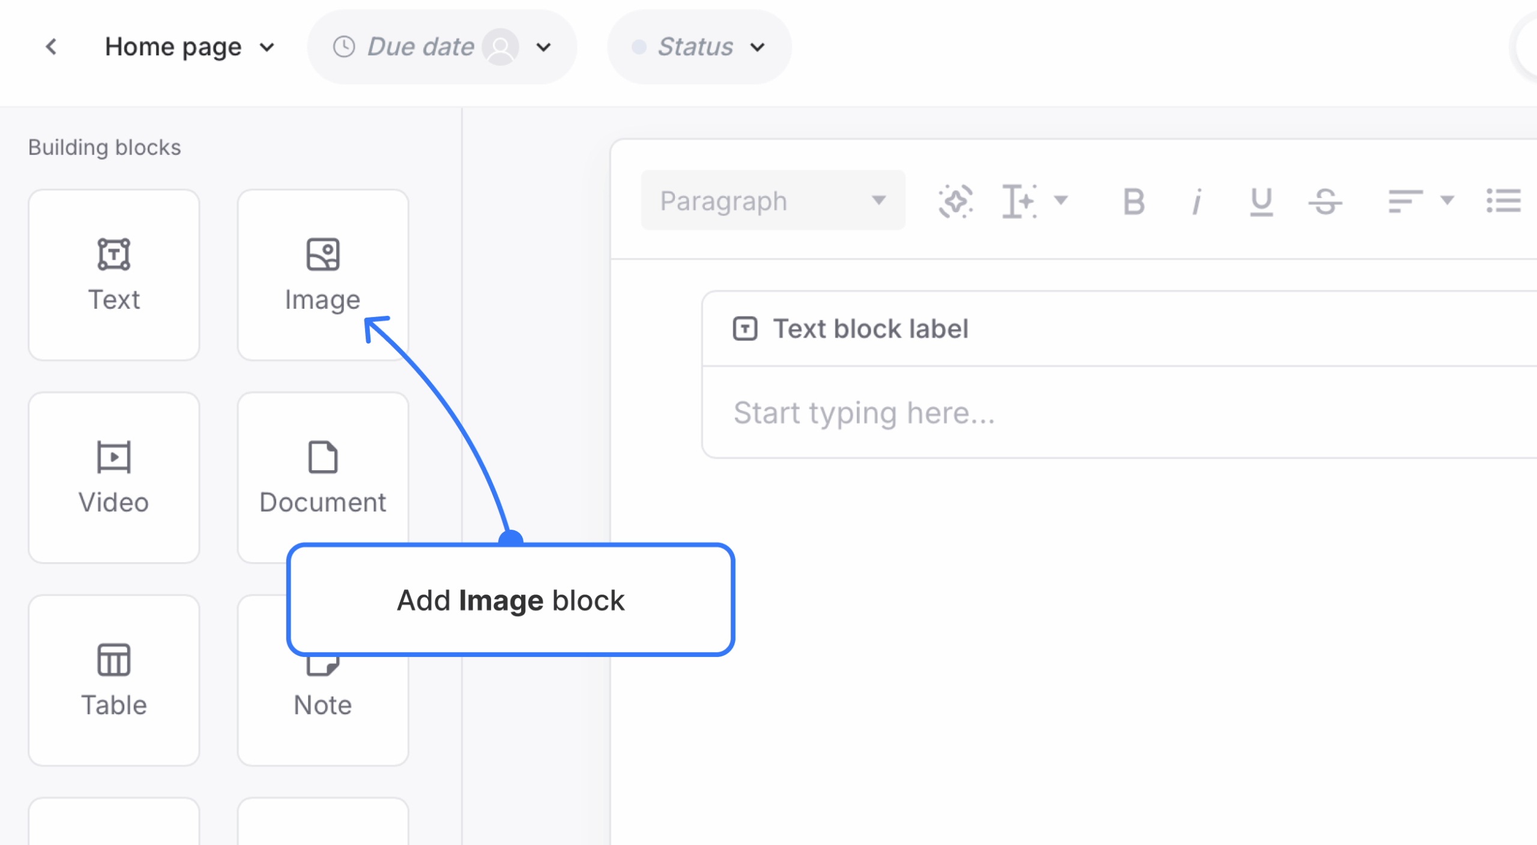1537x845 pixels.
Task: Toggle underline formatting
Action: coord(1261,201)
